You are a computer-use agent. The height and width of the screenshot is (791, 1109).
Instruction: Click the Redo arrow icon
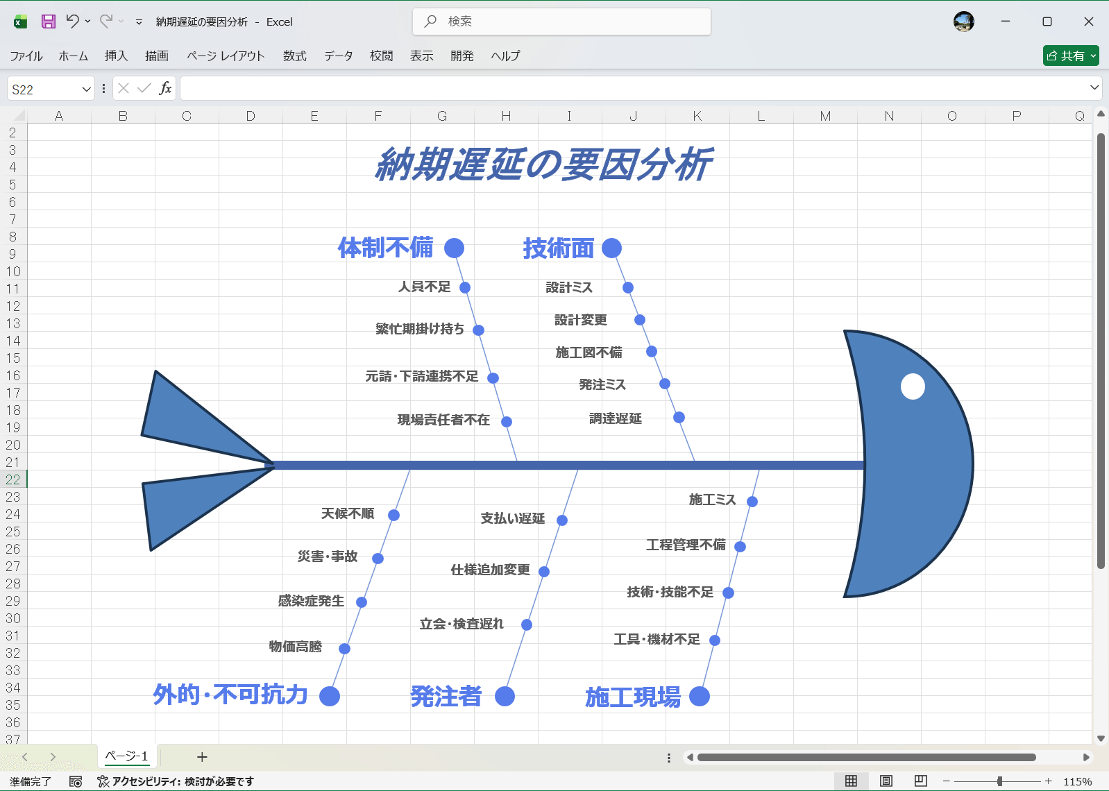(105, 22)
